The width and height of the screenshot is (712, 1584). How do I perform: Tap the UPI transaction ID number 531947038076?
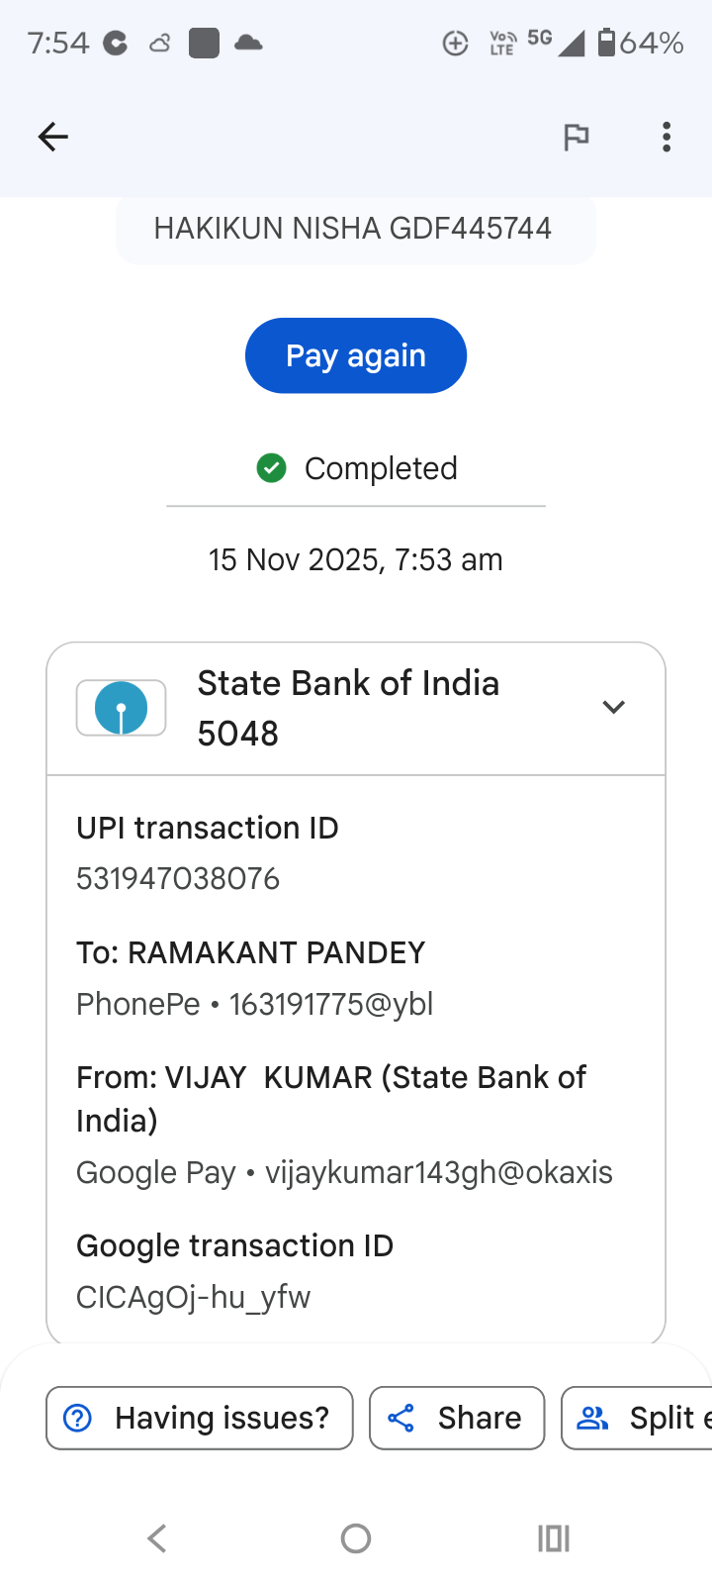tap(178, 878)
